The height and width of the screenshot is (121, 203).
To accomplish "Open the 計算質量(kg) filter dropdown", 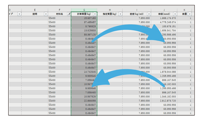I will [95, 14].
